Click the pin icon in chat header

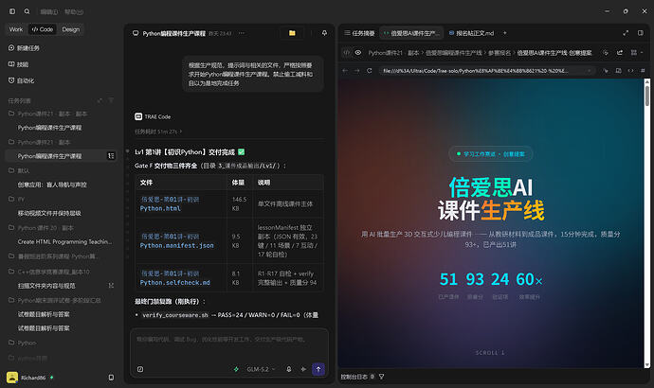pyautogui.click(x=324, y=33)
